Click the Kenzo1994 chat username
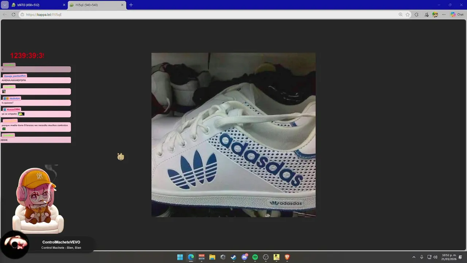 coord(13,110)
